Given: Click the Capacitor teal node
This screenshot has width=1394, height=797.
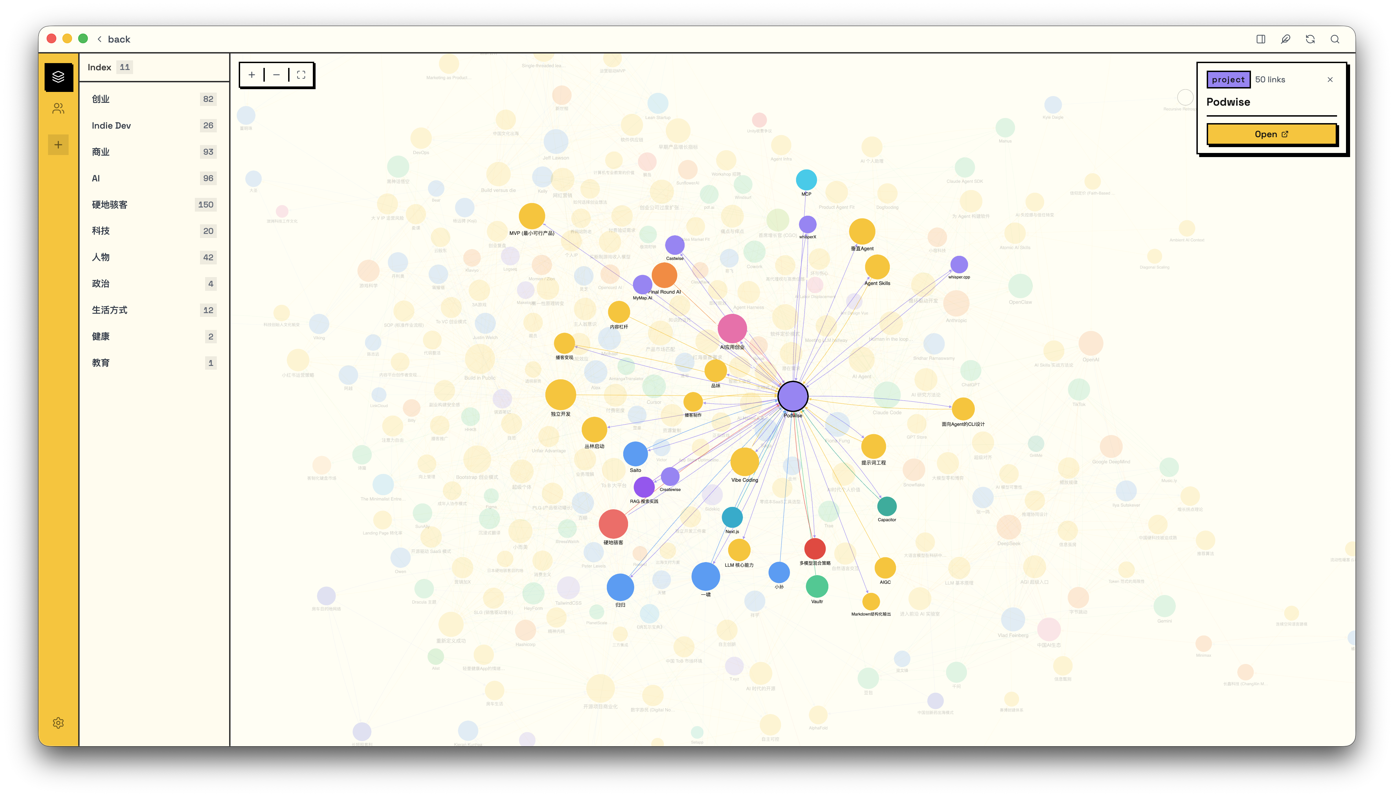Looking at the screenshot, I should pos(886,506).
